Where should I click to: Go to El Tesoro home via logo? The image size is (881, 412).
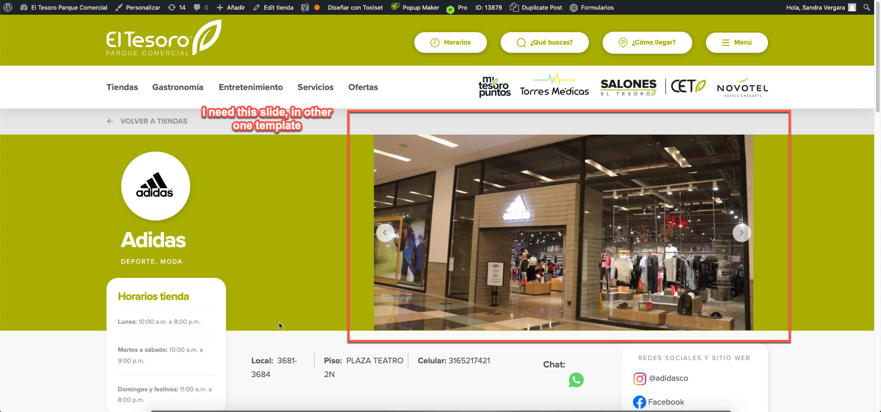[164, 39]
